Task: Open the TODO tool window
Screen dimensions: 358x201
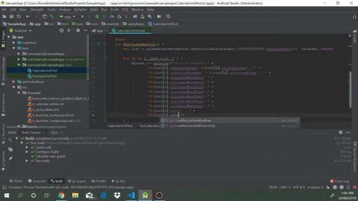Action: [16, 181]
